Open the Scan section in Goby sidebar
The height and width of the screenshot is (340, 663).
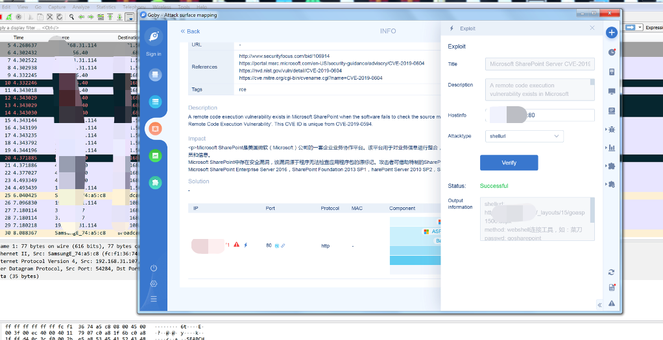(x=155, y=76)
